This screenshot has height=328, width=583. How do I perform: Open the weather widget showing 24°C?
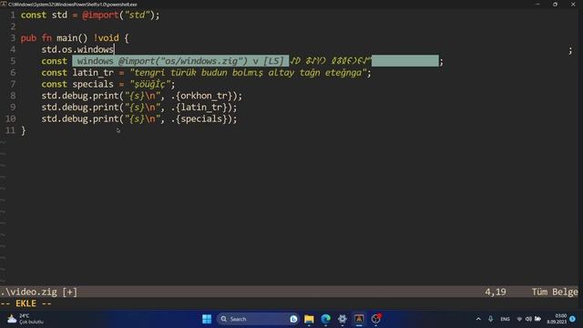tap(26, 319)
